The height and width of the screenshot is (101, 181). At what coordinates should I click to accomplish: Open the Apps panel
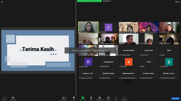[x=116, y=98]
